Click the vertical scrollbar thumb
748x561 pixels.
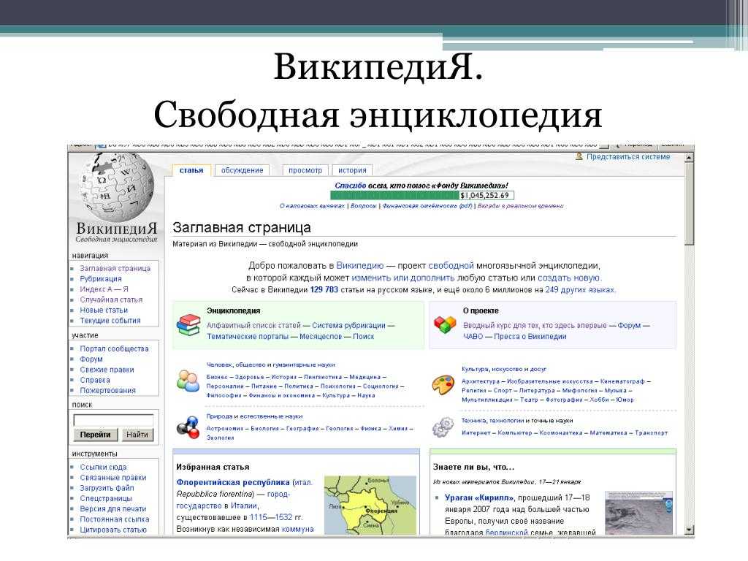click(x=689, y=204)
